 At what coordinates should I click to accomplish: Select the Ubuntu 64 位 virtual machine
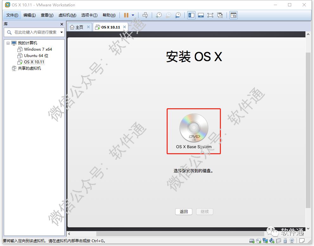click(x=36, y=56)
